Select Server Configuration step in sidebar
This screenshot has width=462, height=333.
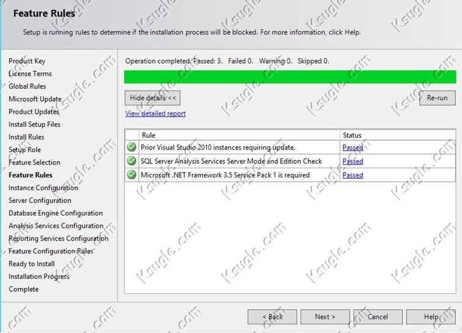pyautogui.click(x=40, y=201)
